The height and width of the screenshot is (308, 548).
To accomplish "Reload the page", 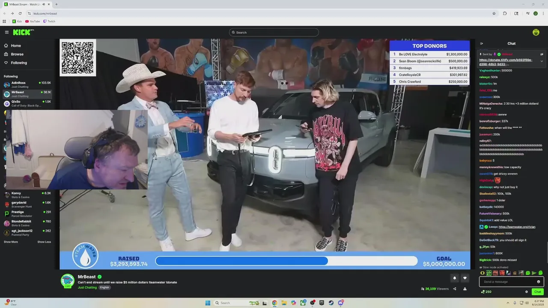I will [x=20, y=13].
